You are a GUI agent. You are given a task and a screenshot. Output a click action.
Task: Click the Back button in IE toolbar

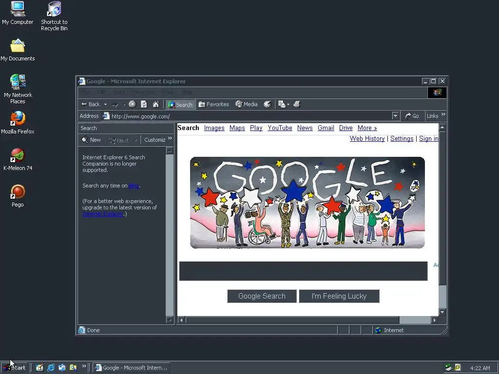click(91, 104)
